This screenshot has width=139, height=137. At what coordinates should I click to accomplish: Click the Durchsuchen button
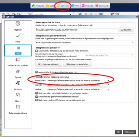(x=126, y=30)
